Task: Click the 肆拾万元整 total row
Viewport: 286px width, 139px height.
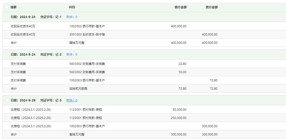Action: click(144, 43)
